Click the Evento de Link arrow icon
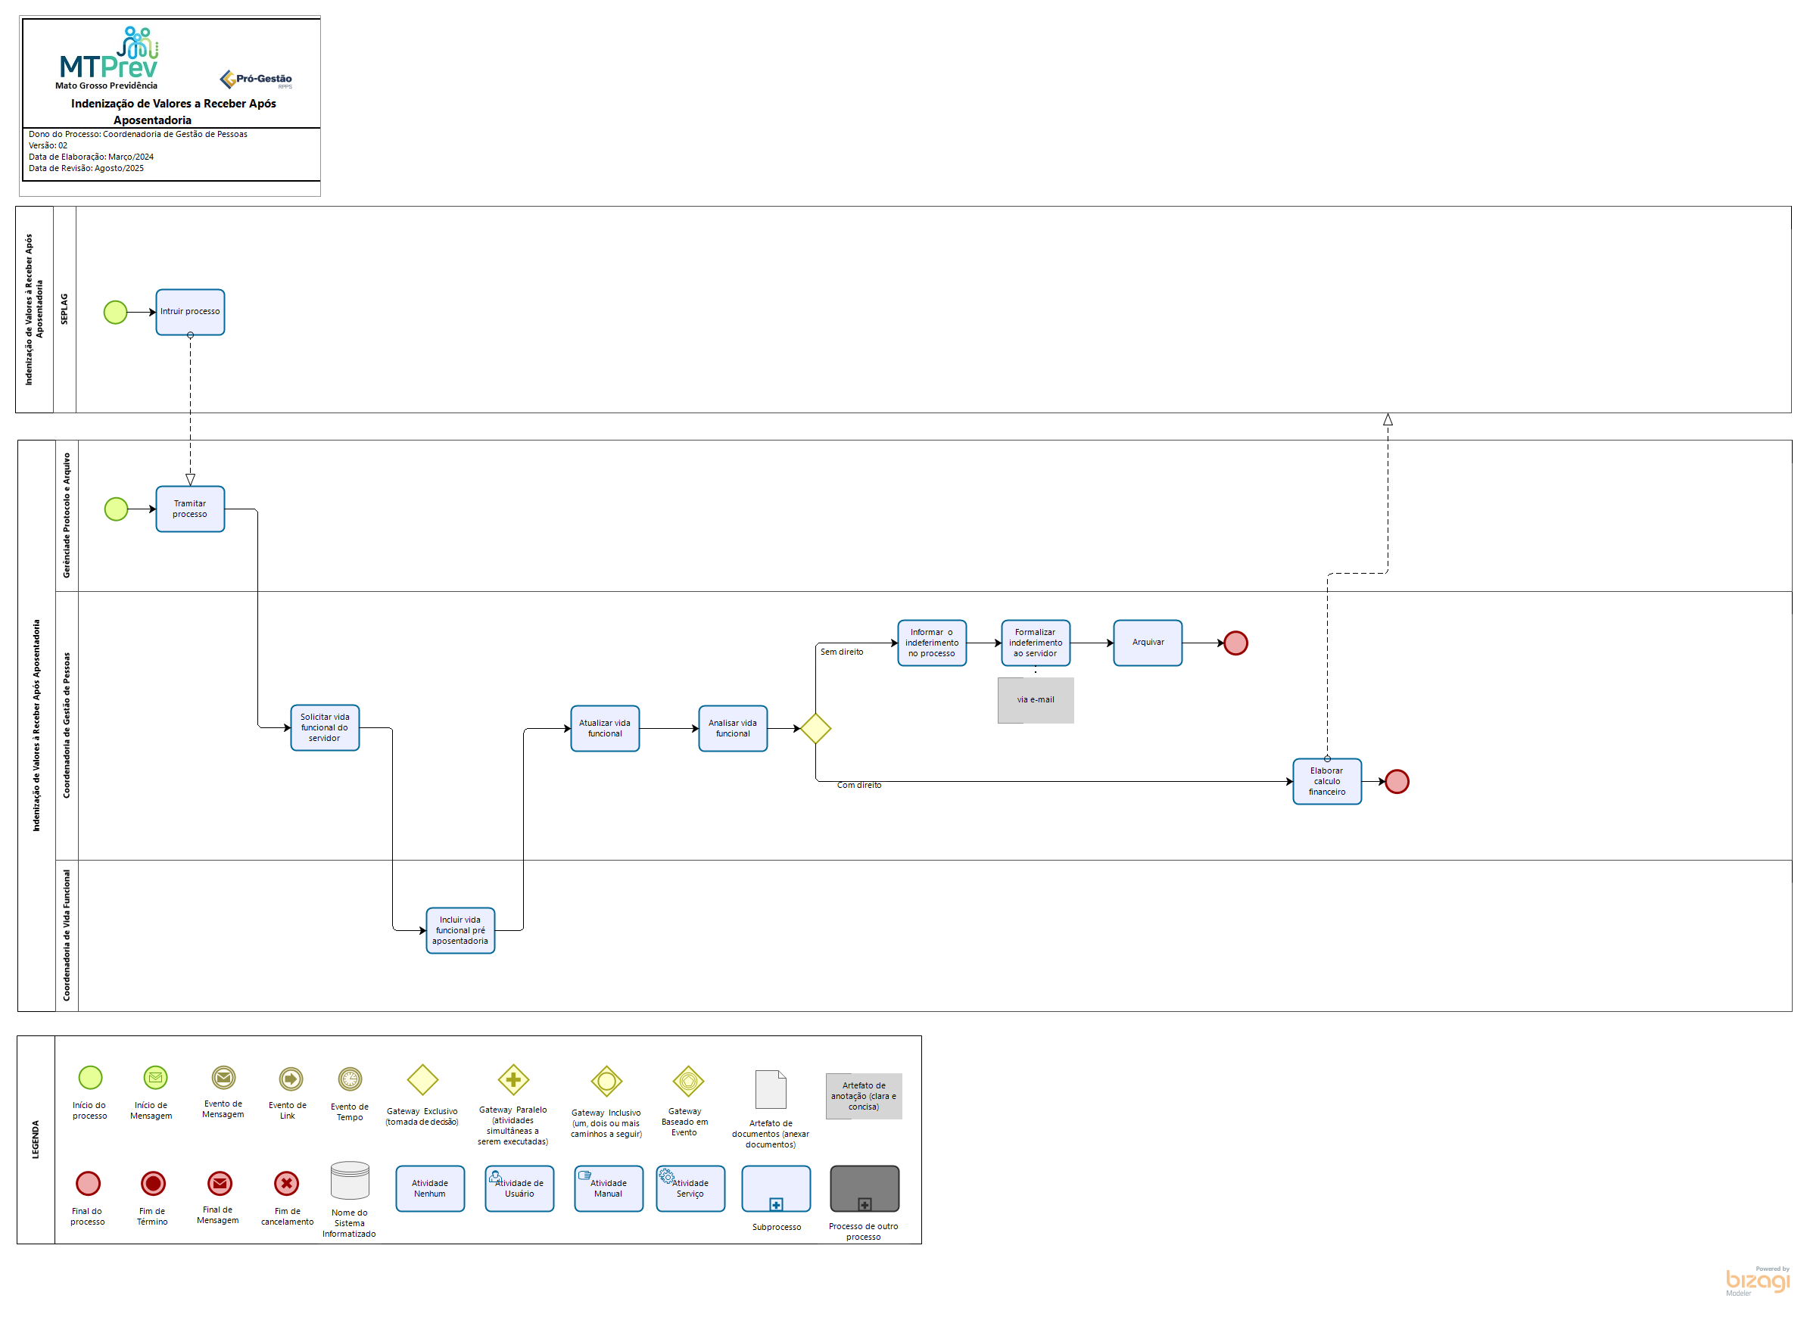The width and height of the screenshot is (1807, 1320). click(x=290, y=1079)
